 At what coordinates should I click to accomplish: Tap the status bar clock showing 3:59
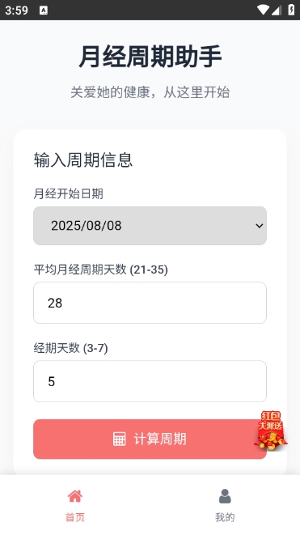click(16, 11)
